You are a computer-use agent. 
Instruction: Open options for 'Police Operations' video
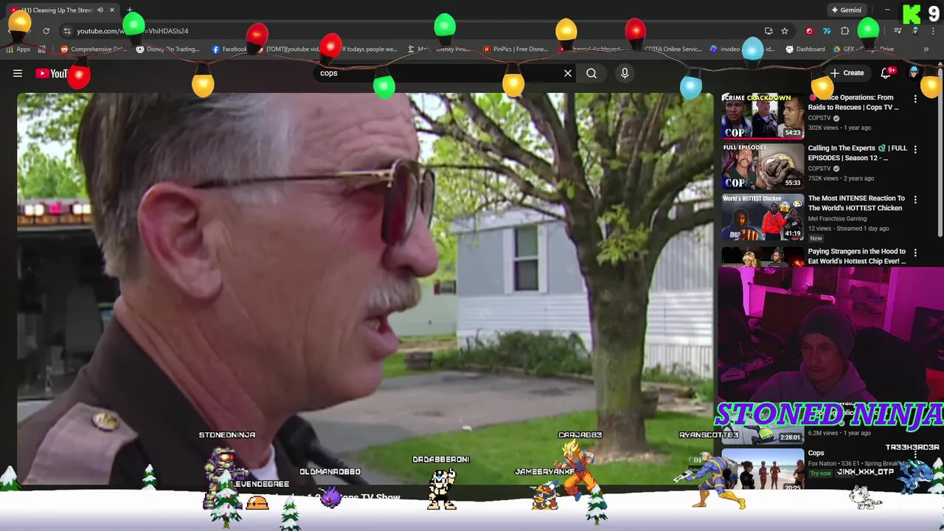click(x=915, y=98)
